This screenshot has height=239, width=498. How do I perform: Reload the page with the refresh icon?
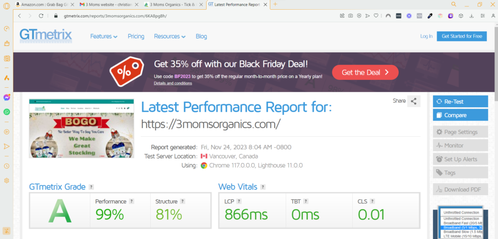pyautogui.click(x=41, y=16)
